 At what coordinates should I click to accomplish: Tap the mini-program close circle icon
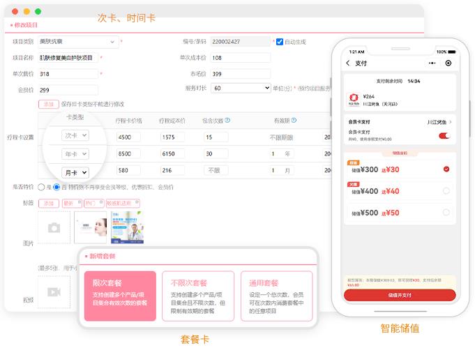[448, 63]
